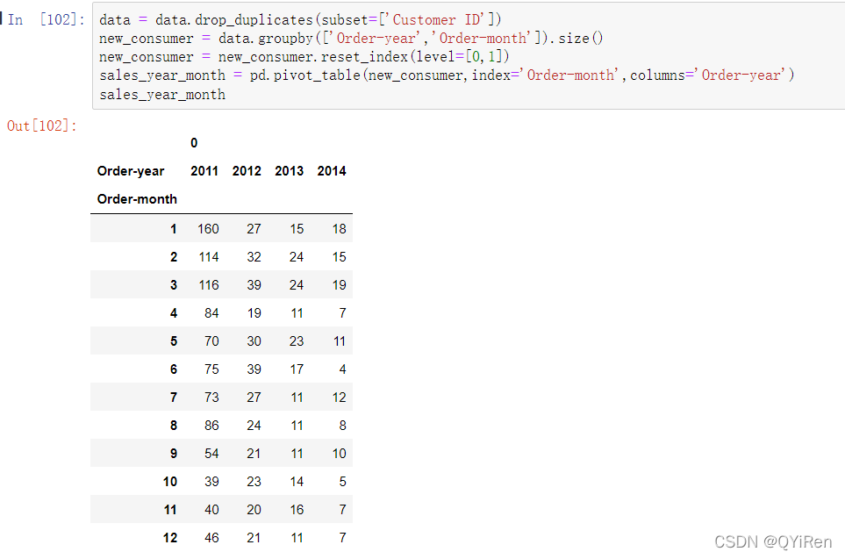Click the Order-month index label

pyautogui.click(x=137, y=199)
